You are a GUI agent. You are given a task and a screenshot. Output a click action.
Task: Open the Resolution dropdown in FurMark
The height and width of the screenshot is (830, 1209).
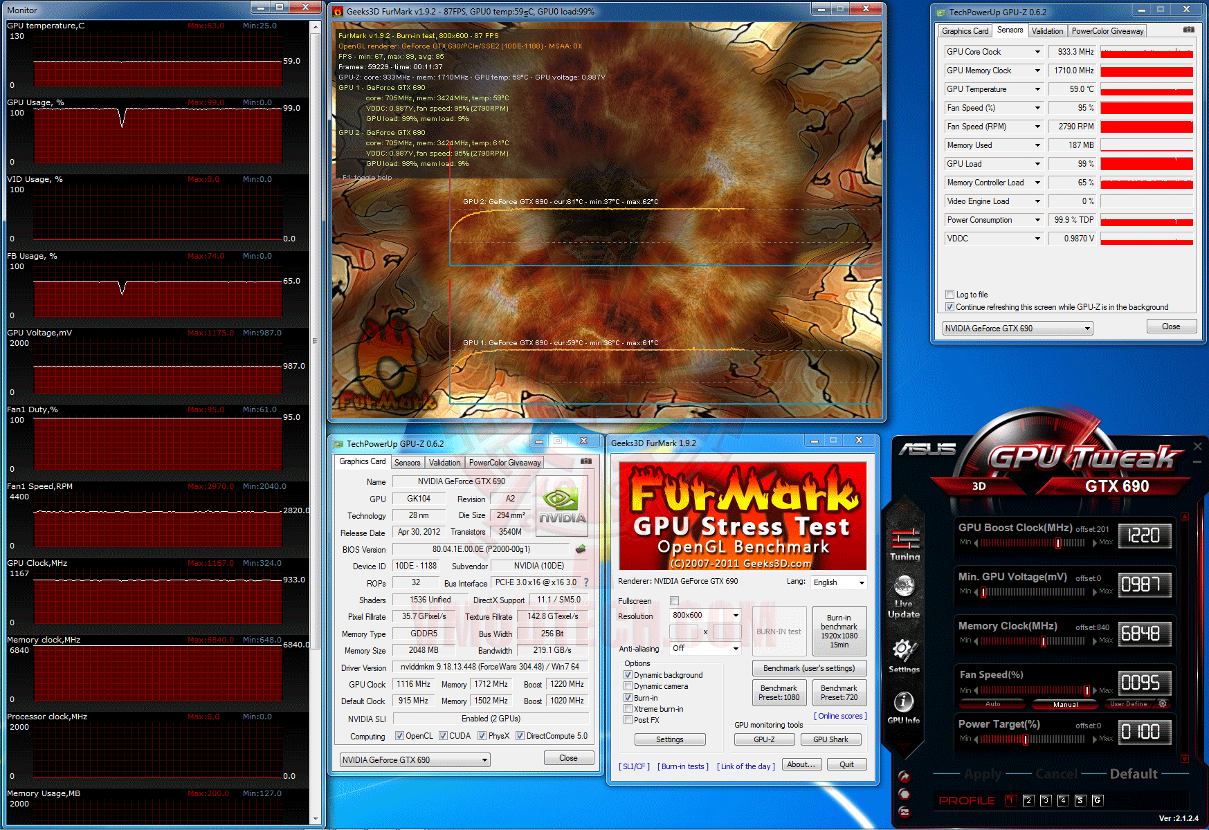click(705, 615)
